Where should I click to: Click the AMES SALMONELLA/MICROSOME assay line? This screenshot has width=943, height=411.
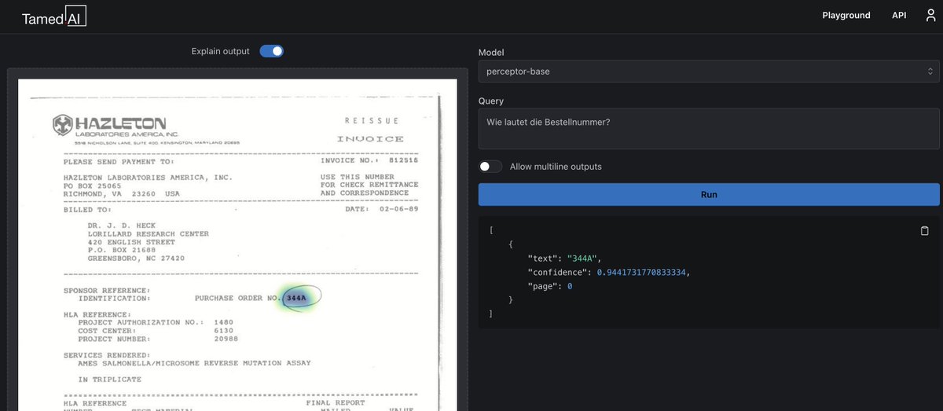click(194, 363)
